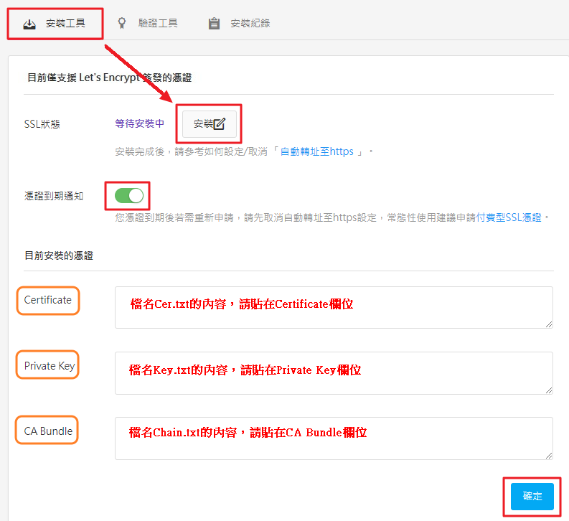Switch to the 驗證工具 tab
Screen dimensions: 569x521
(x=156, y=24)
